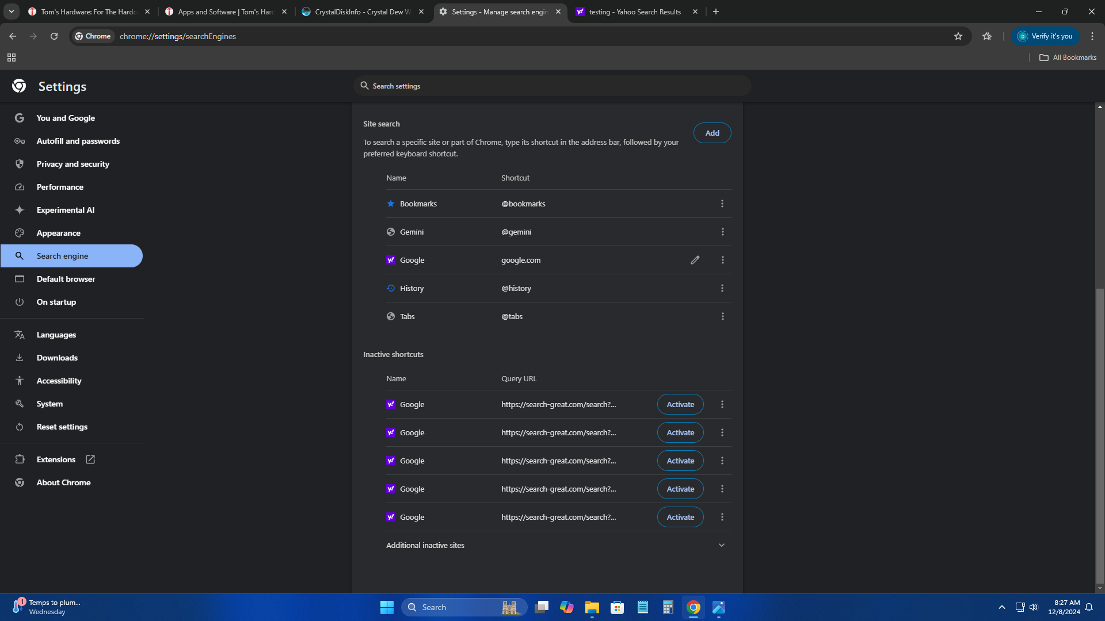
Task: Open Privacy and security settings
Action: click(71, 164)
